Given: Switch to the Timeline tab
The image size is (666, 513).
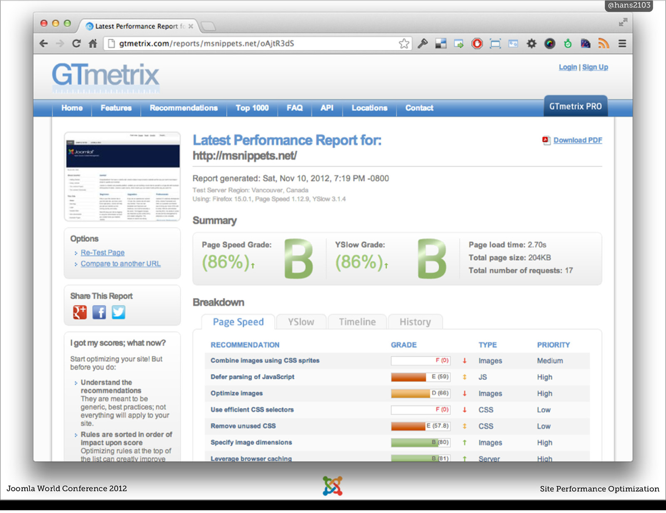Looking at the screenshot, I should [357, 322].
